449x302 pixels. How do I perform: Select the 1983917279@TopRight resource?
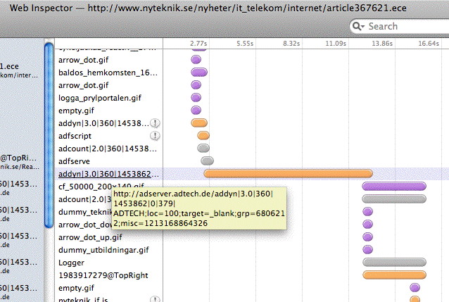101,275
